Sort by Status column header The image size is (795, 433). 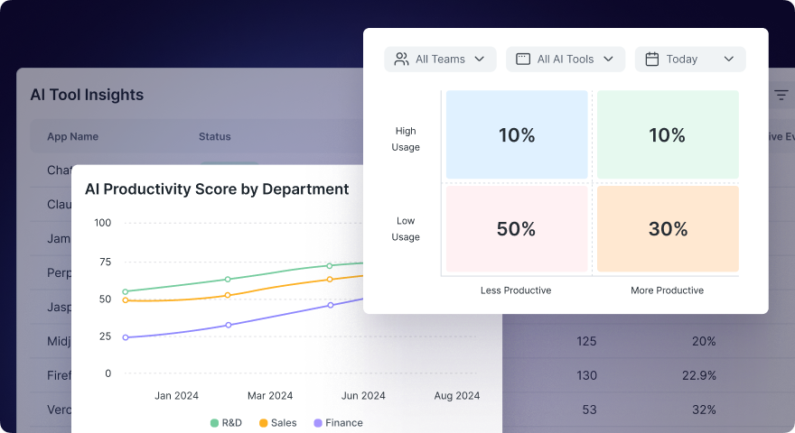214,137
